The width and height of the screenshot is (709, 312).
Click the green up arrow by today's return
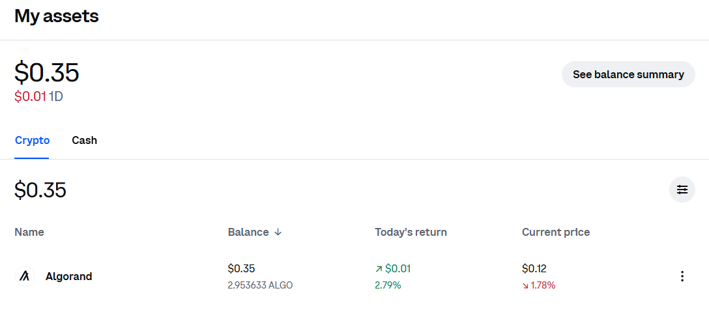(x=379, y=269)
